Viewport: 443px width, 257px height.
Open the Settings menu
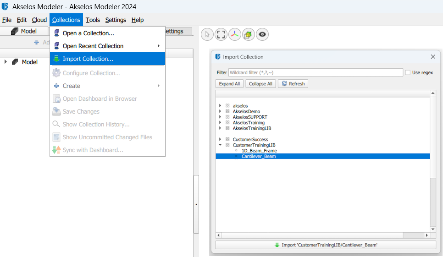(116, 20)
